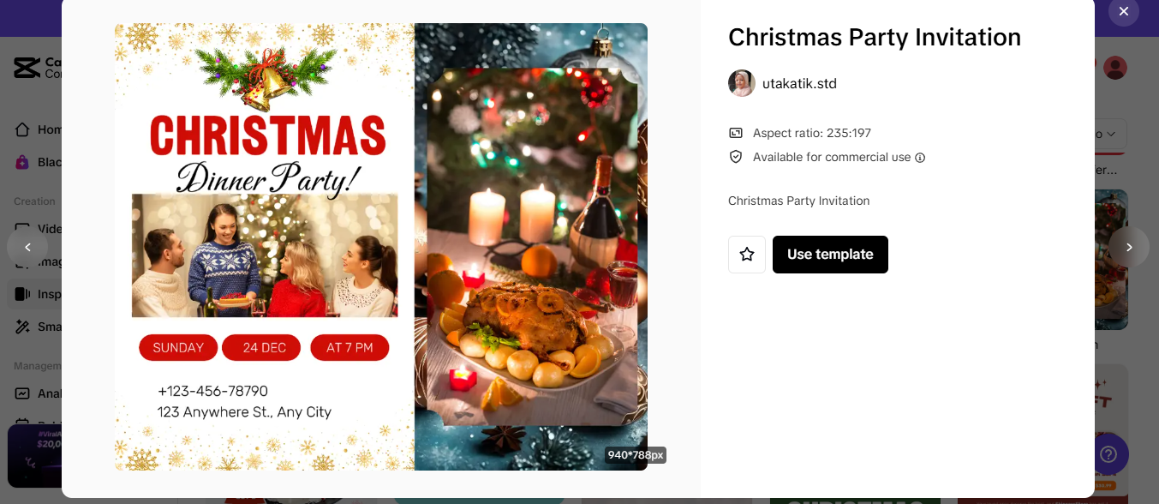
Task: Click the Christmas Dinner Party preview image
Action: tap(381, 247)
